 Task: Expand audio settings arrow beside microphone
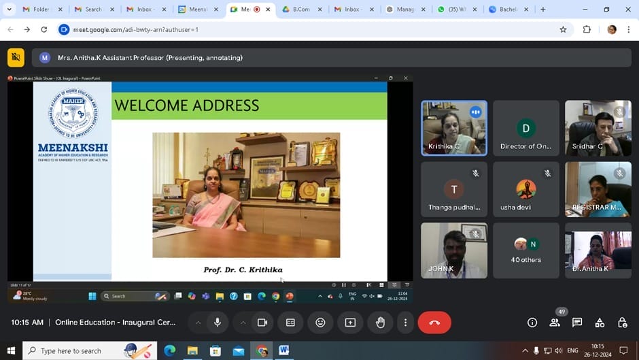[198, 323]
